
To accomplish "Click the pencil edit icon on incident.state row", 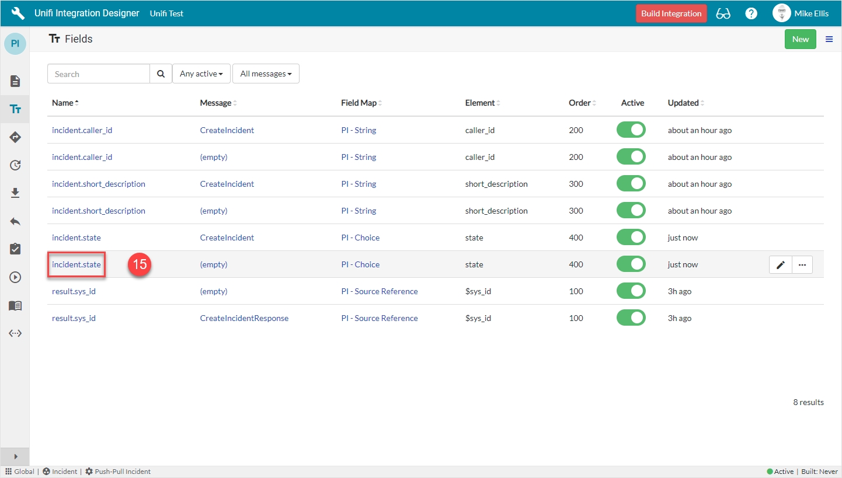I will (780, 265).
